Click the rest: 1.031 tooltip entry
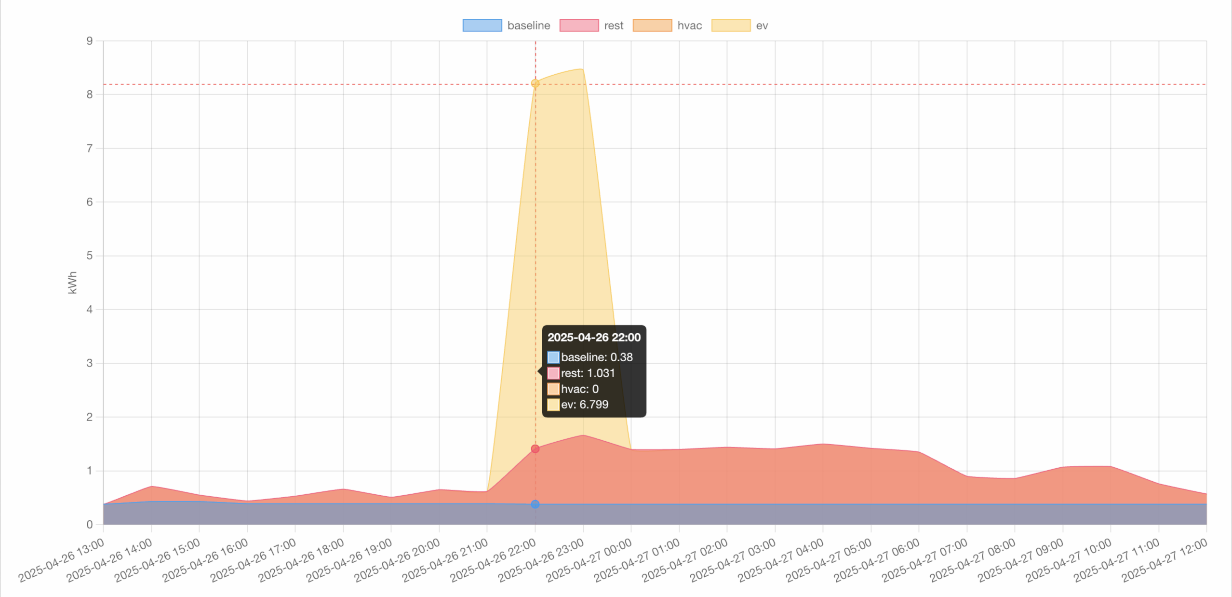The height and width of the screenshot is (597, 1232). tap(588, 373)
